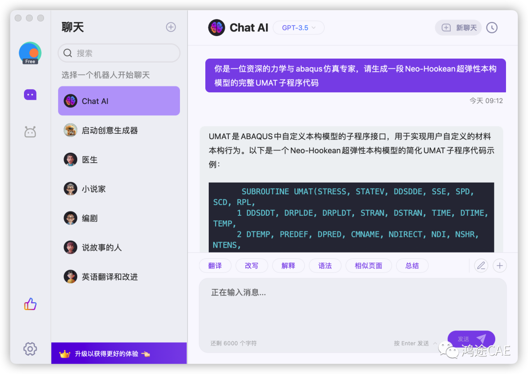Click the 升级以获得更好的体验 upgrade banner
The height and width of the screenshot is (374, 528).
[x=119, y=353]
